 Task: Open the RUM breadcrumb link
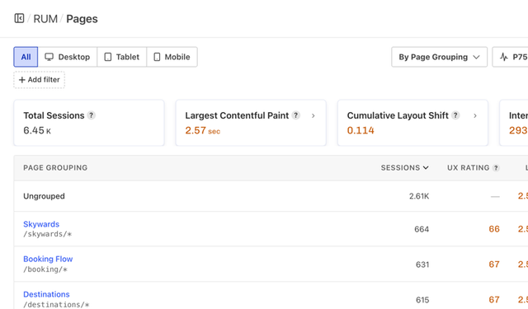click(45, 19)
